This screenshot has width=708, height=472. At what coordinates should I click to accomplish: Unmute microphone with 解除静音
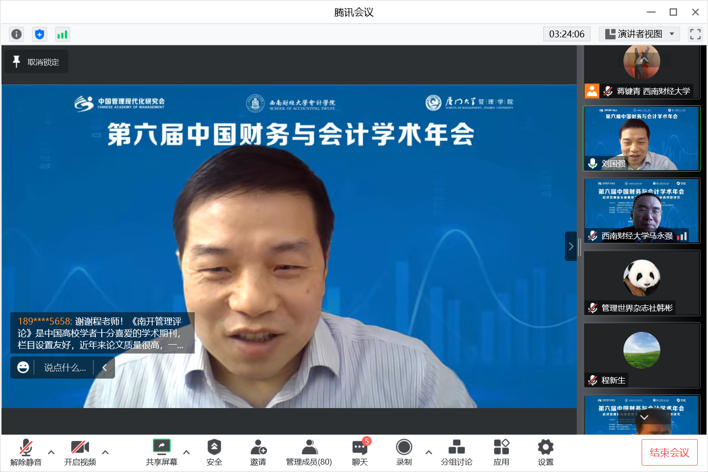(26, 452)
